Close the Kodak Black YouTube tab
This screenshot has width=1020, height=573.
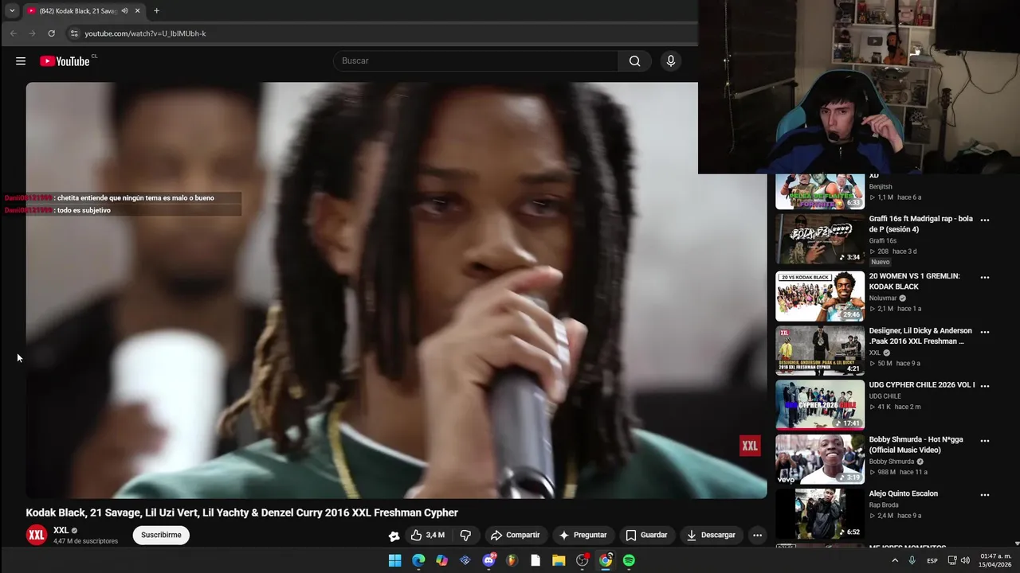(x=137, y=11)
